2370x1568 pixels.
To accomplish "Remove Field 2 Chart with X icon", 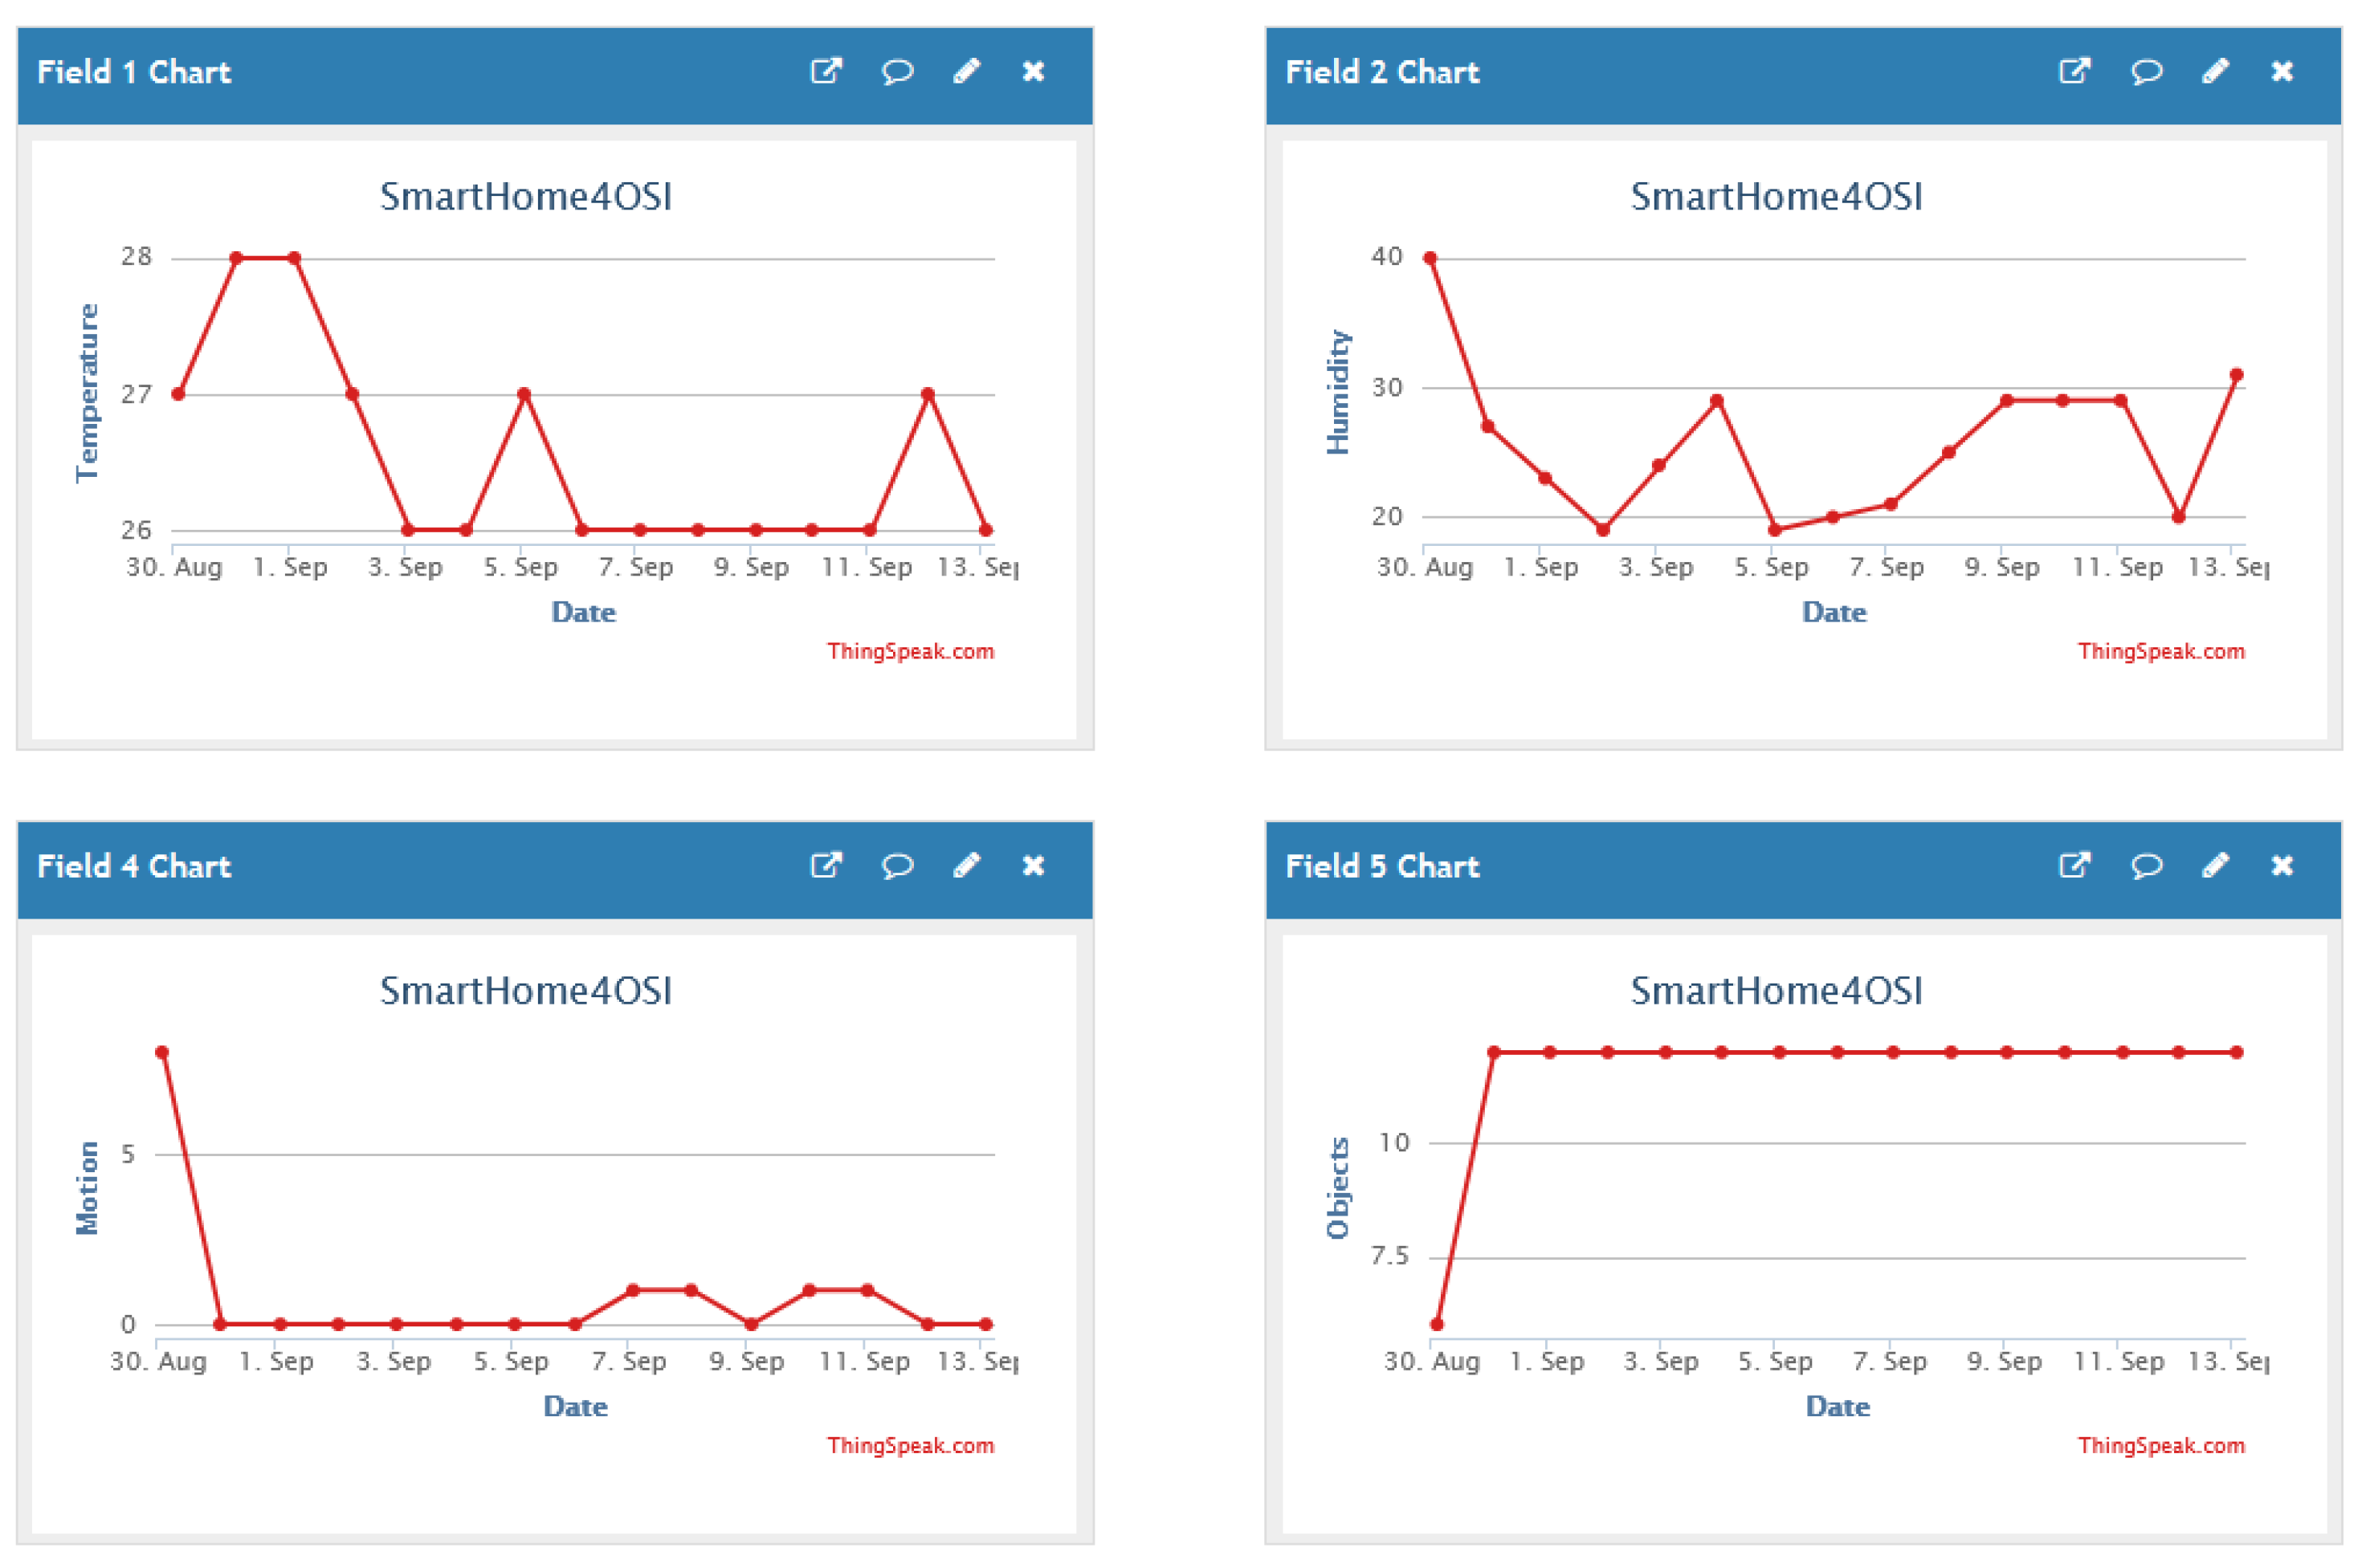I will (x=2282, y=71).
